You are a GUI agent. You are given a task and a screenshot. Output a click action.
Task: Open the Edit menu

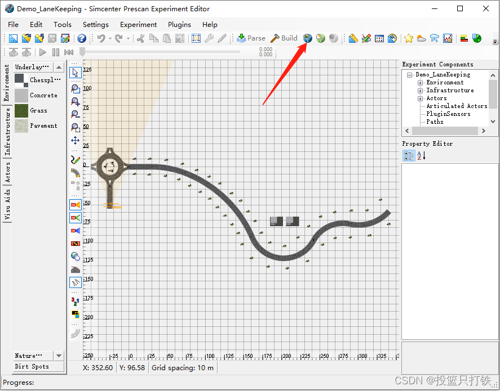(x=36, y=25)
